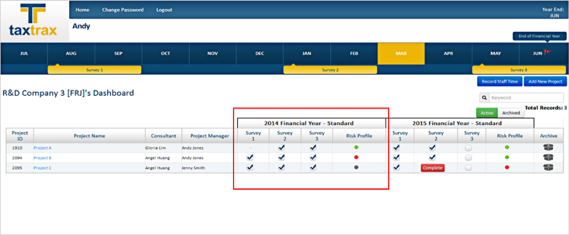
Task: Click Project C 2015 red risk dot
Action: 507,167
